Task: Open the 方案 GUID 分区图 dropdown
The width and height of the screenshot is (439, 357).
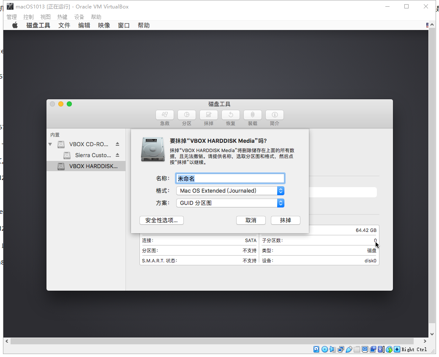Action: [230, 203]
